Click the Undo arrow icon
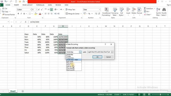171x96 pixels. point(6,2)
